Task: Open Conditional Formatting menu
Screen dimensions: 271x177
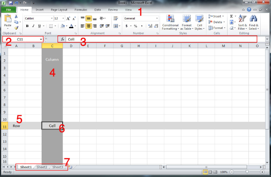Action: [170, 22]
